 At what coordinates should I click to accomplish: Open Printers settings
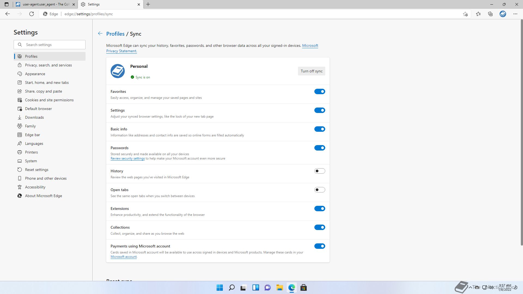(50, 152)
